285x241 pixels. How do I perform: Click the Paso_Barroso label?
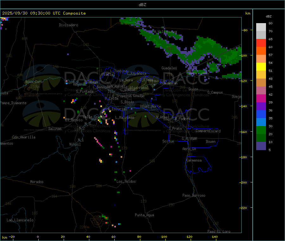[x=194, y=196]
